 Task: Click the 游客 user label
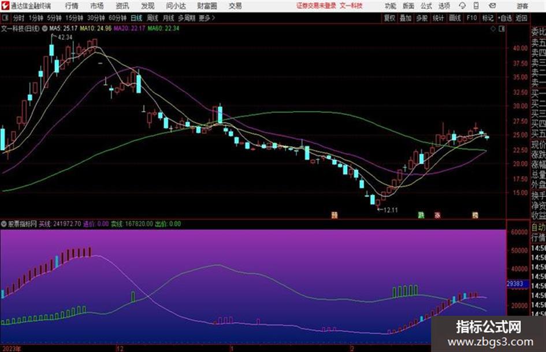522,6
